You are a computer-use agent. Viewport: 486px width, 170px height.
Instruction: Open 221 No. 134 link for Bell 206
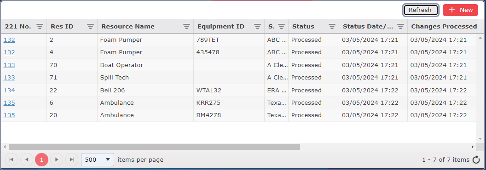(x=9, y=91)
